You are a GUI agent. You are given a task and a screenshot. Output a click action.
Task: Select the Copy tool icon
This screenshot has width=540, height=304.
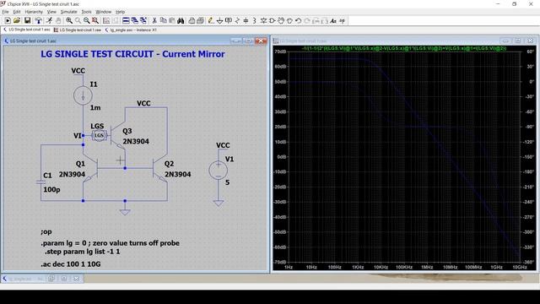click(163, 20)
